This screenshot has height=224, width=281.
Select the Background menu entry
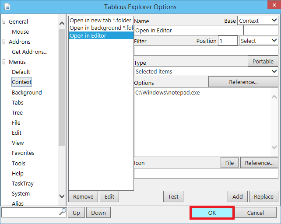[x=27, y=92]
